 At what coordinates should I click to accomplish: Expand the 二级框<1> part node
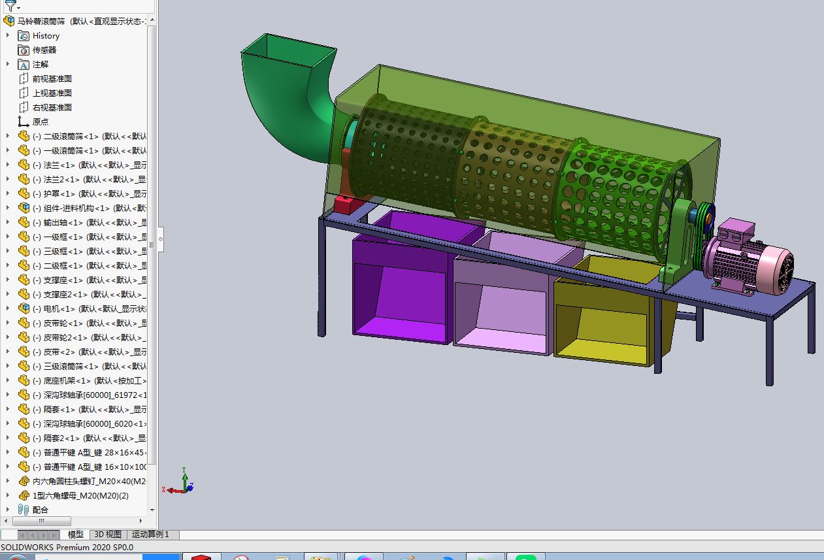click(8, 265)
